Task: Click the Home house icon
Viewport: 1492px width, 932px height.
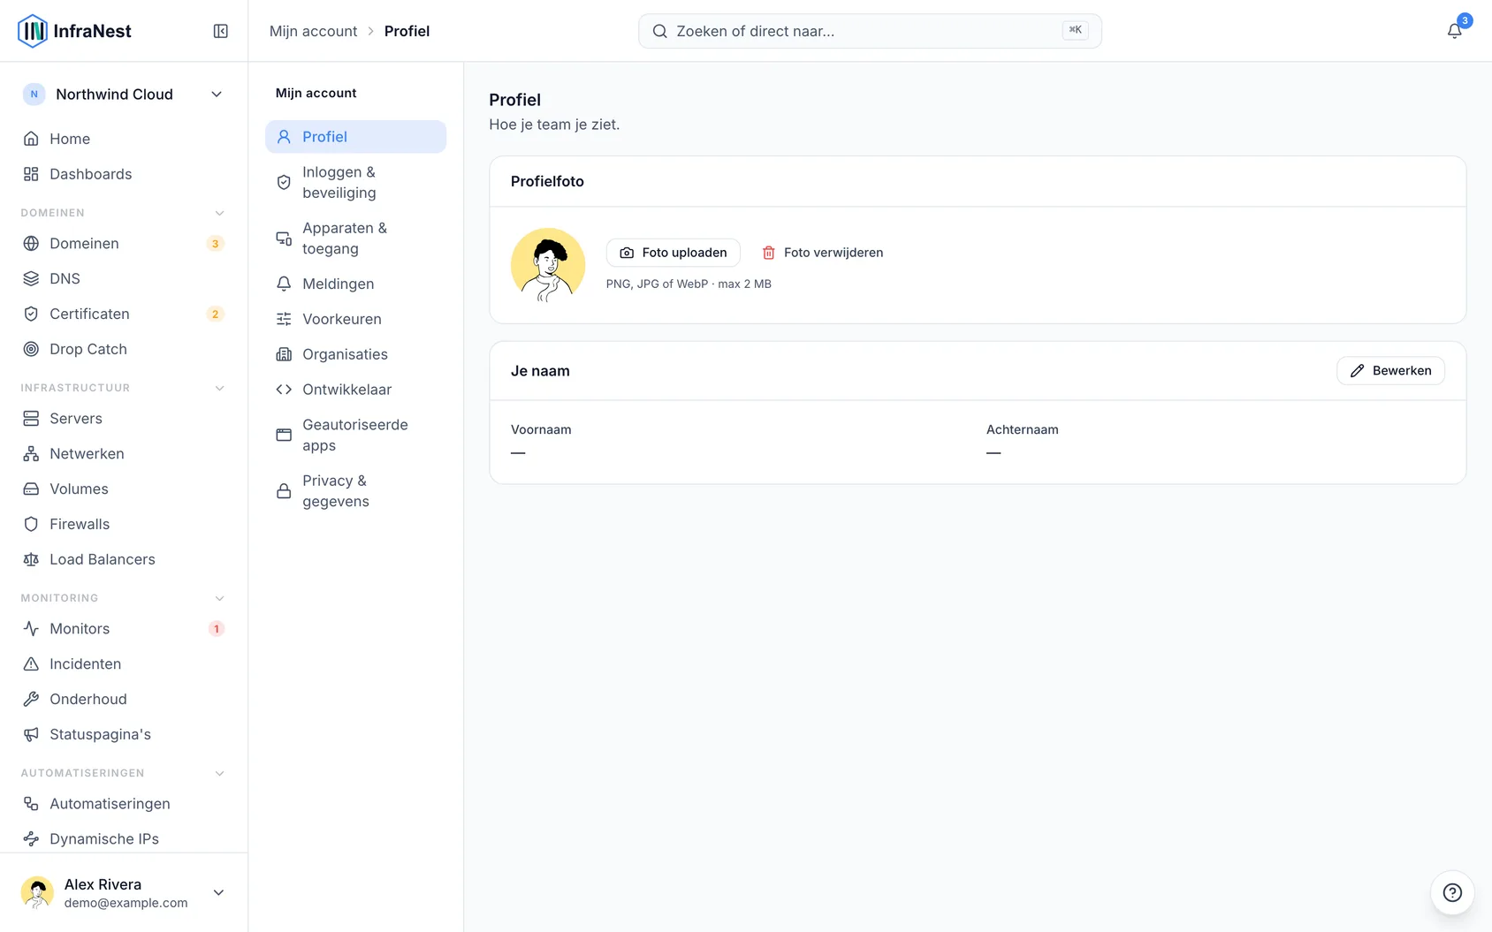Action: [x=31, y=139]
